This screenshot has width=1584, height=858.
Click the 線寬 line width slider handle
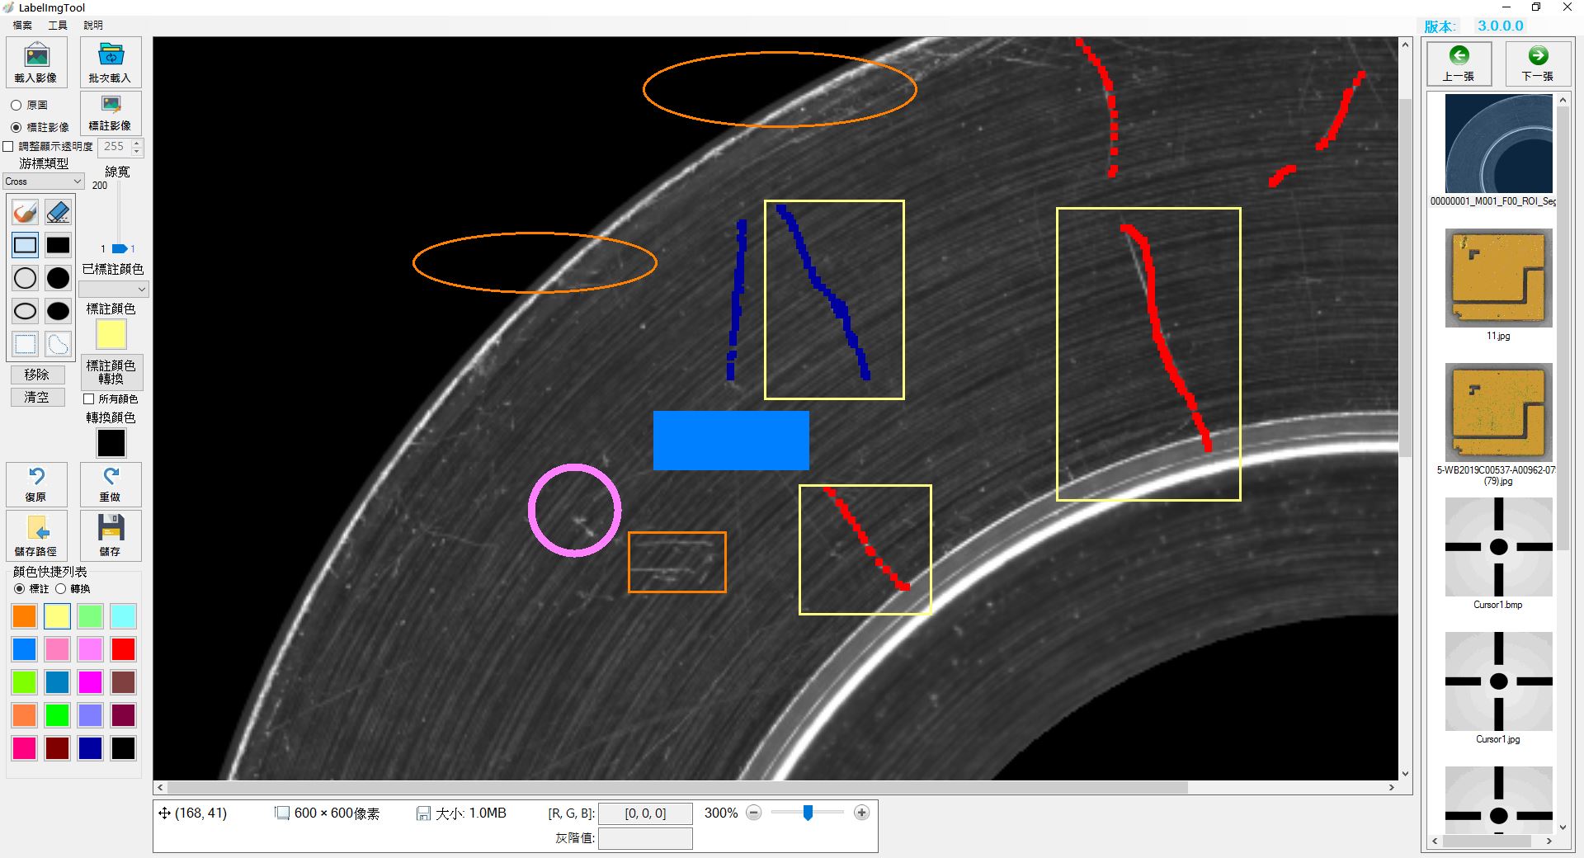pos(120,248)
